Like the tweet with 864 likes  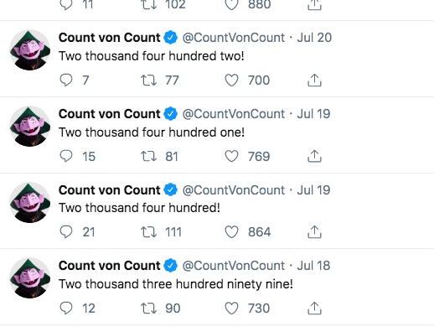click(x=231, y=232)
